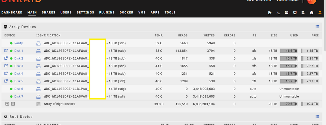The height and width of the screenshot is (125, 326).
Task: Select the Main tab
Action: tap(32, 12)
